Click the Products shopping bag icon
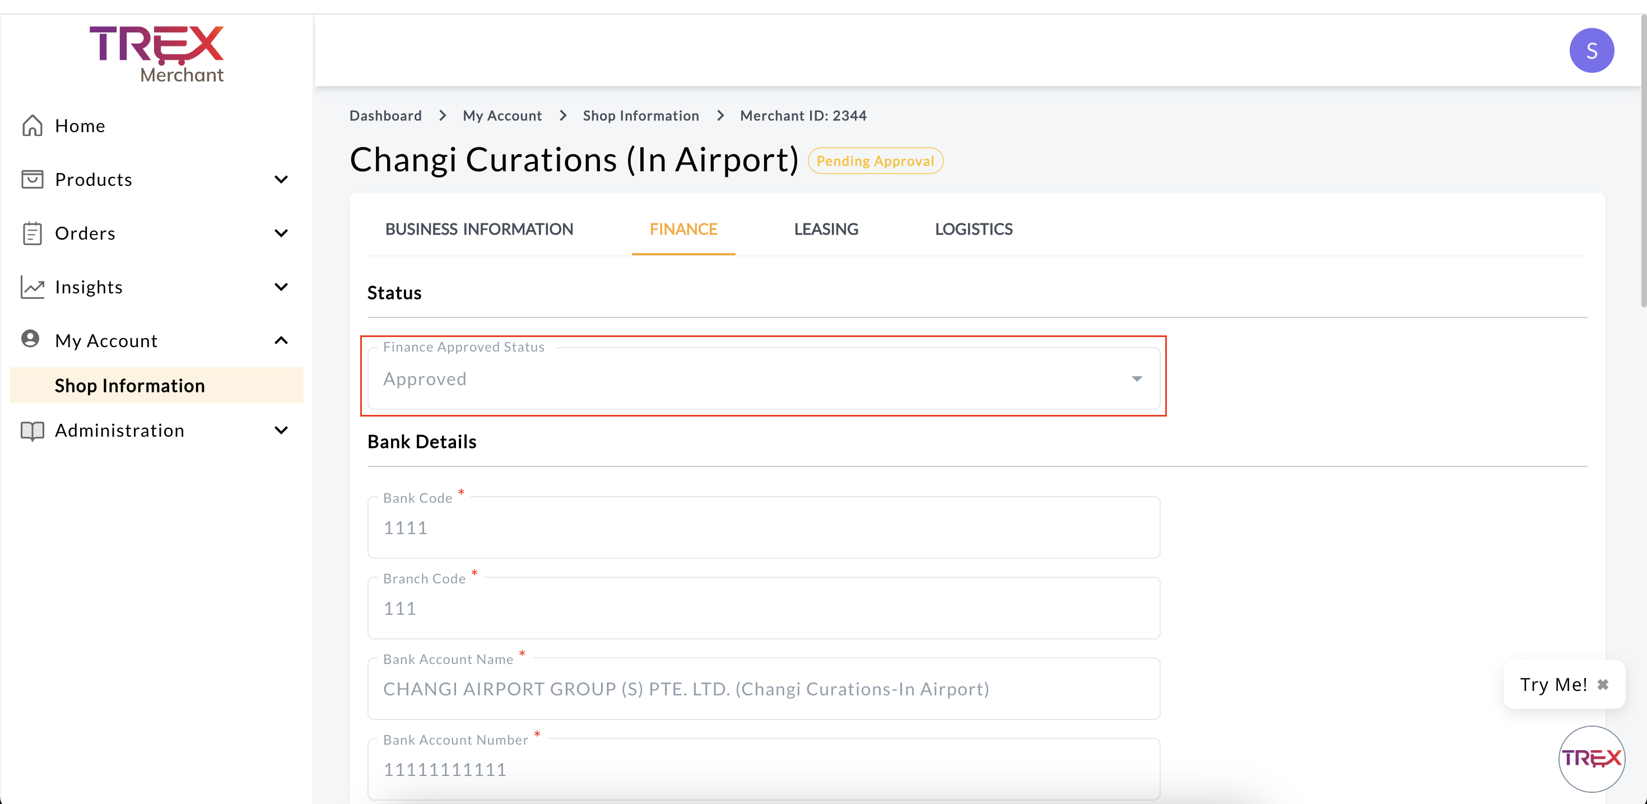This screenshot has height=804, width=1647. (x=32, y=180)
